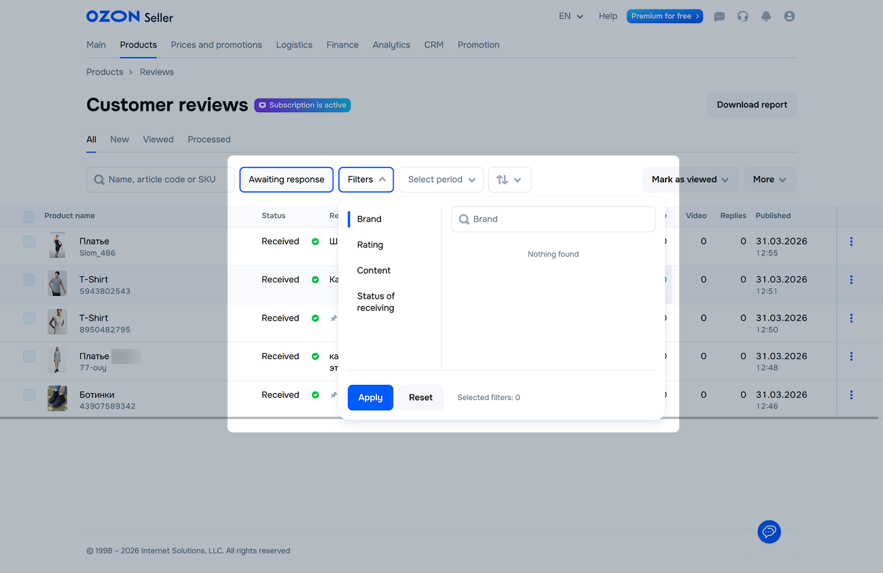Click the Платье product thumbnail in first row
Screen dimensions: 883x573
pos(57,246)
